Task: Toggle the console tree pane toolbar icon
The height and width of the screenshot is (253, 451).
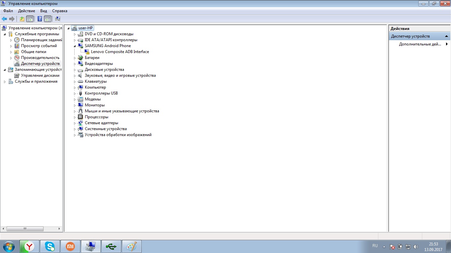Action: coord(30,19)
